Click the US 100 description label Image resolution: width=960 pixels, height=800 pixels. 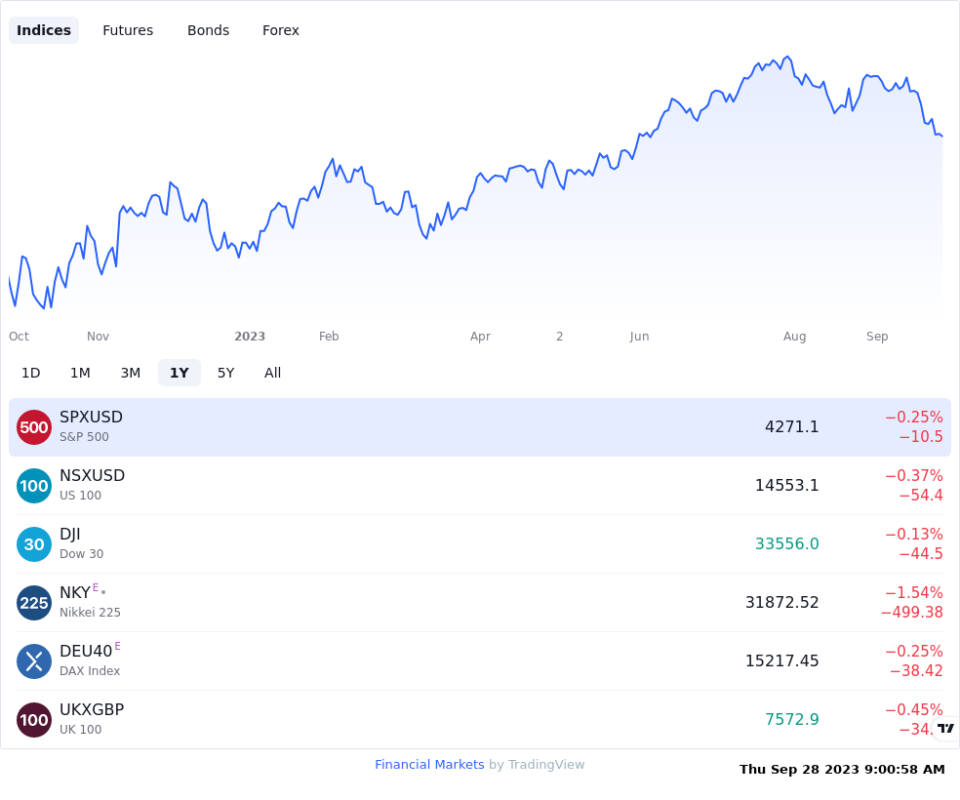click(x=80, y=496)
